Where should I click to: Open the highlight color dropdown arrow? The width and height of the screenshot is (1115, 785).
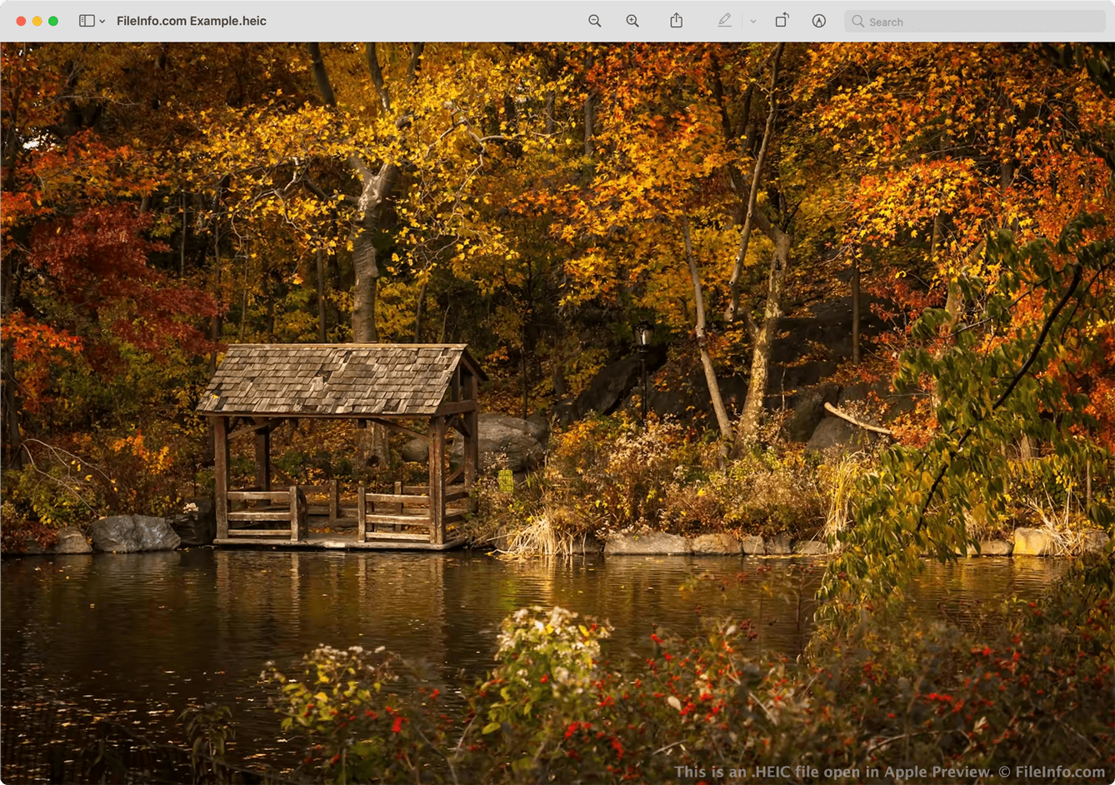point(752,22)
